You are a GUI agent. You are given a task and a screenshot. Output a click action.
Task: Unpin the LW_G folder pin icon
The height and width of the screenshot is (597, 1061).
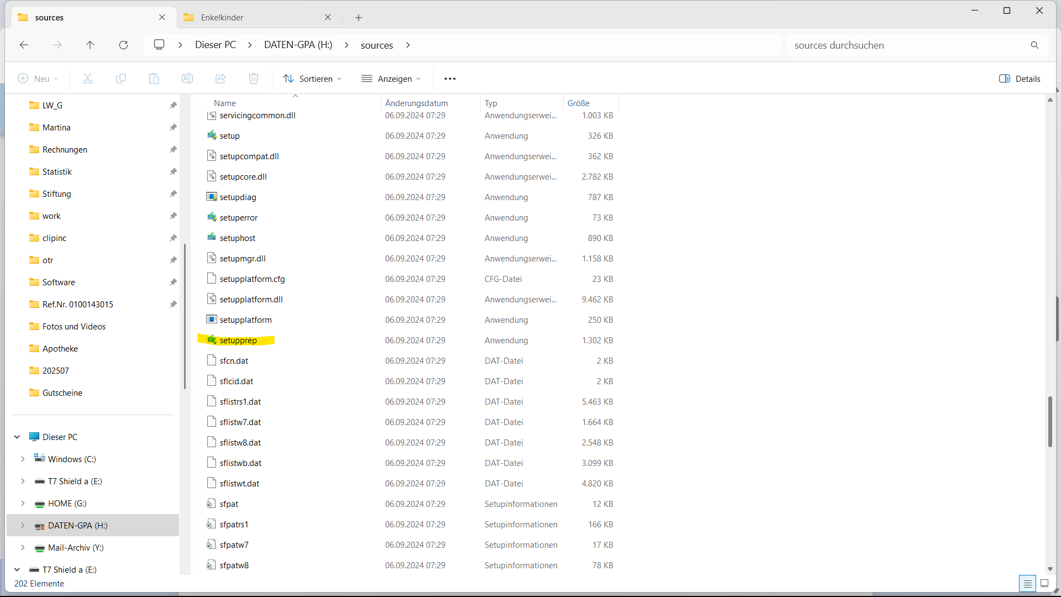[173, 105]
